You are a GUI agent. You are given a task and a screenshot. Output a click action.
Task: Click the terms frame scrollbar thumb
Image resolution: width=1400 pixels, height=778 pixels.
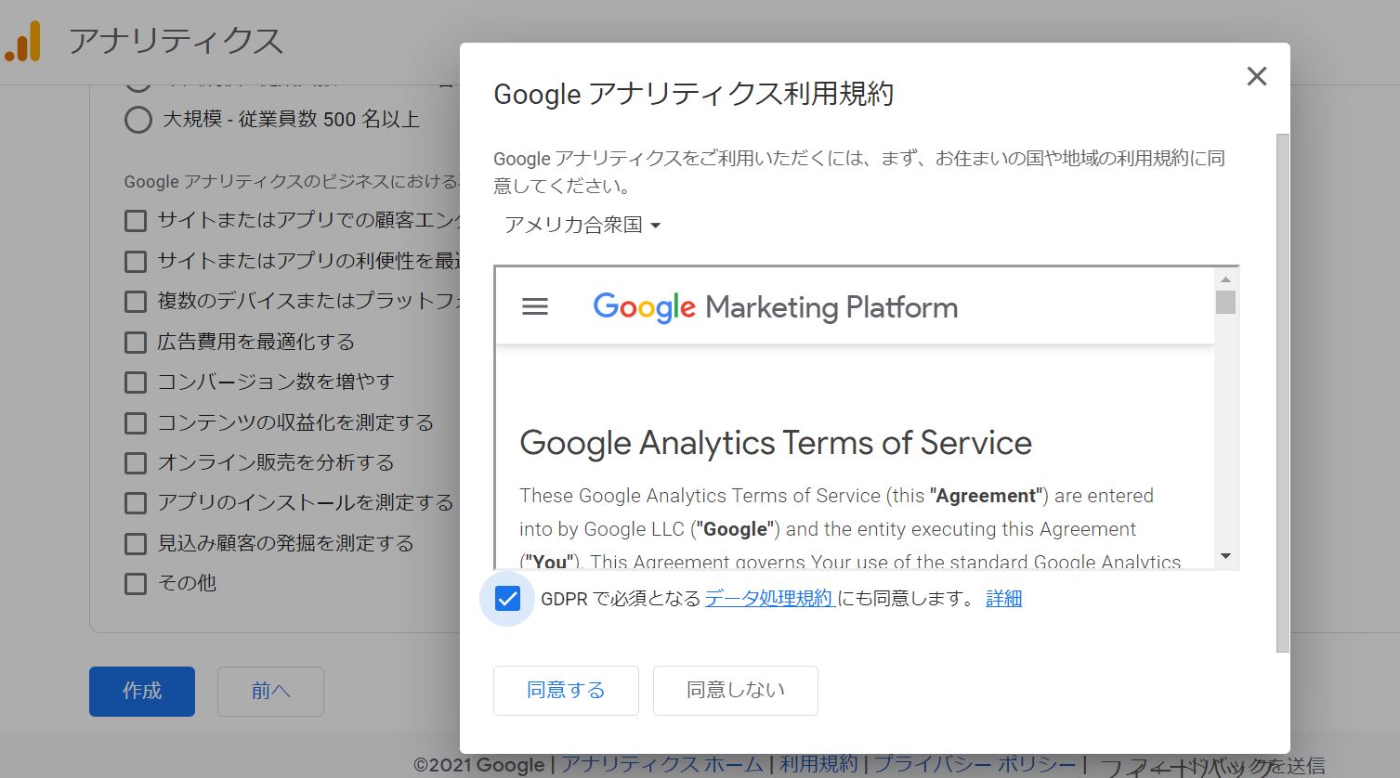[1225, 303]
